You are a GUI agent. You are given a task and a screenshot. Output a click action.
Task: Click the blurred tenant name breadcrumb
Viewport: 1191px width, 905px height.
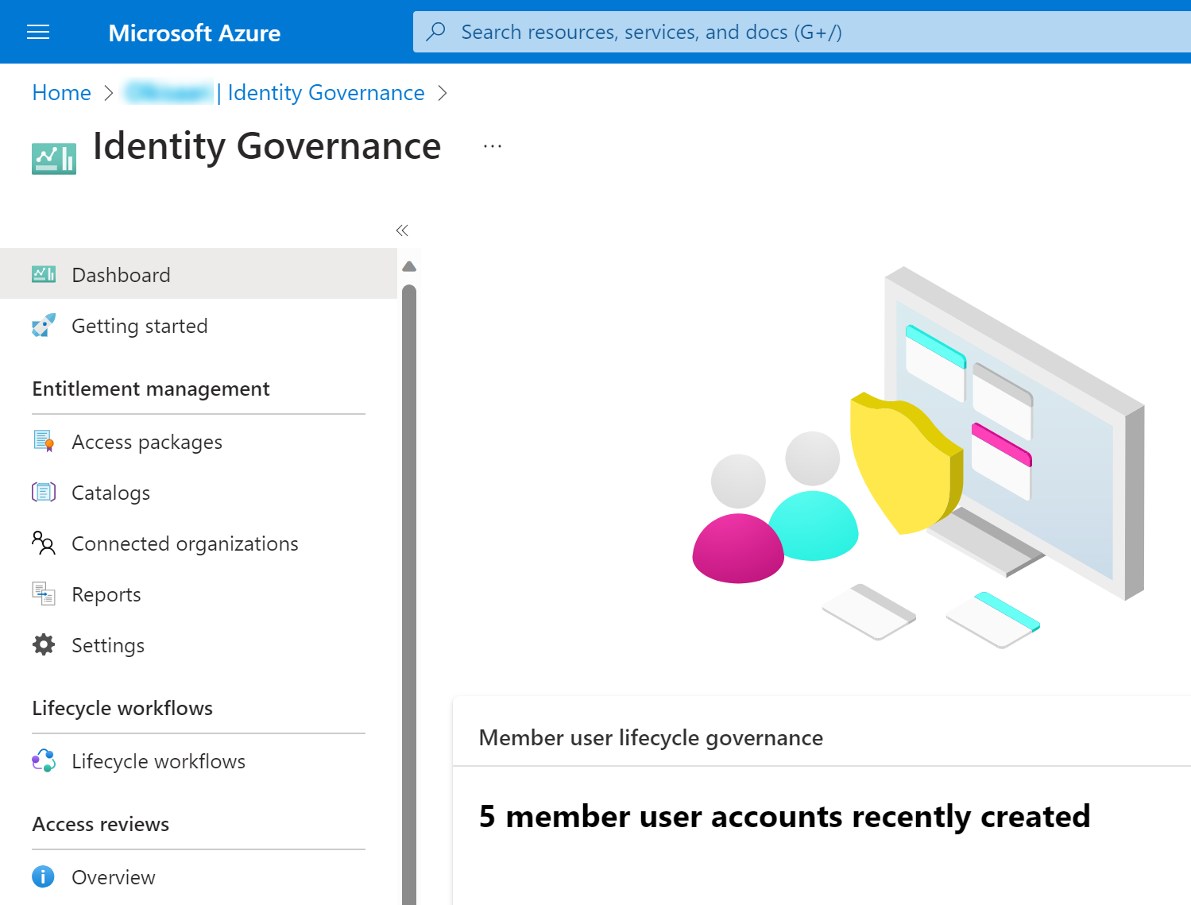pos(168,93)
